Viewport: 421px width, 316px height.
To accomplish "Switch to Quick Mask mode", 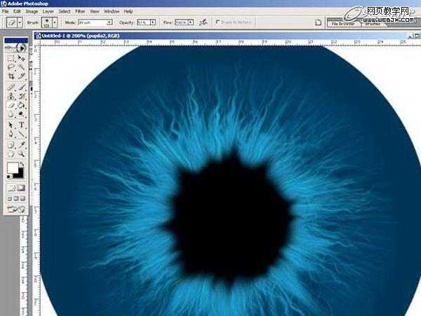I will tap(22, 188).
